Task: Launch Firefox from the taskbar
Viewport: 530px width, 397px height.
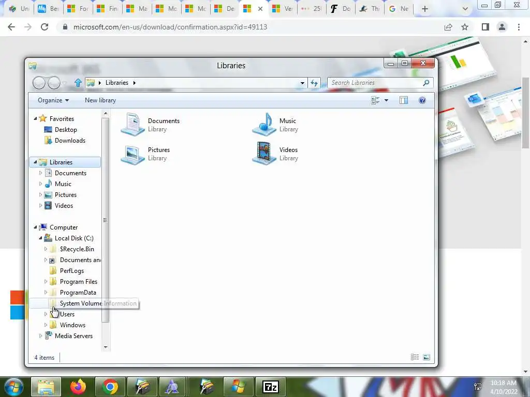Action: point(78,387)
